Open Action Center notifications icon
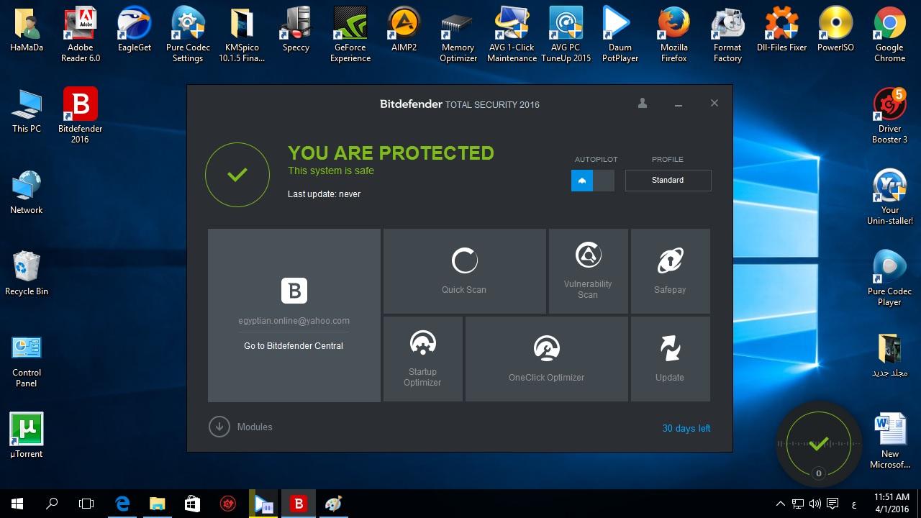Screen dimensions: 921x518 pyautogui.click(x=833, y=504)
